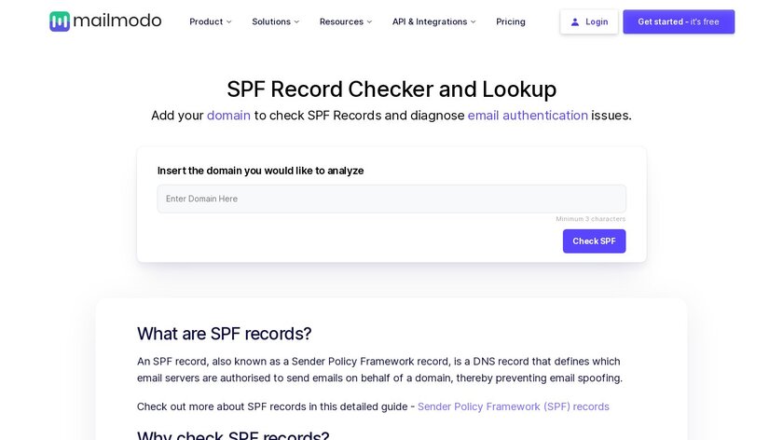Open the API & Integrations menu
783x440 pixels.
click(x=434, y=21)
